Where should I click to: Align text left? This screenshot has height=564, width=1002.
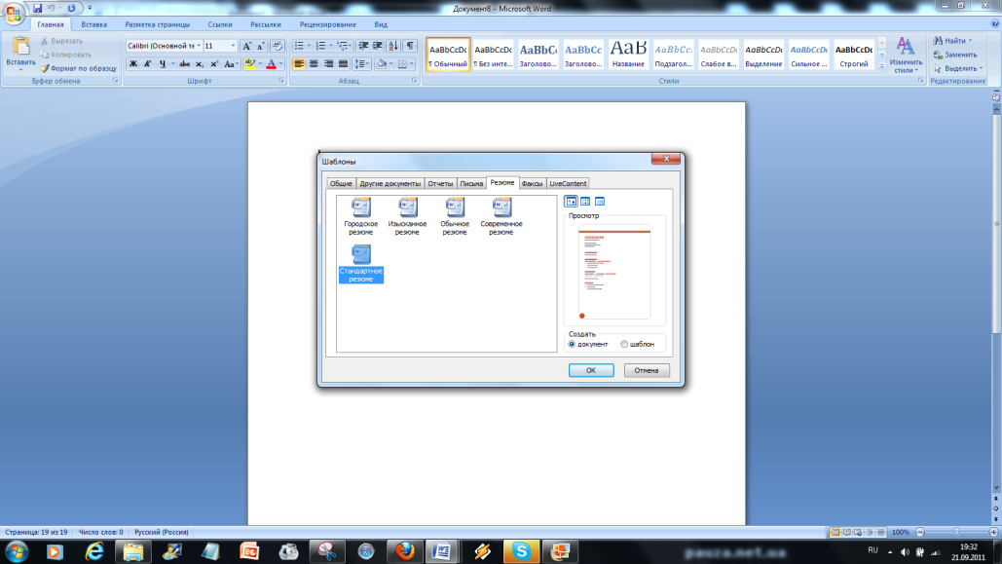point(299,64)
